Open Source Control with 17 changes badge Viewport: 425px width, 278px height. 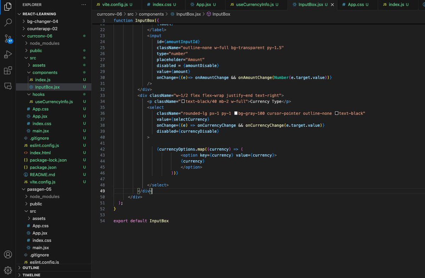(8, 39)
